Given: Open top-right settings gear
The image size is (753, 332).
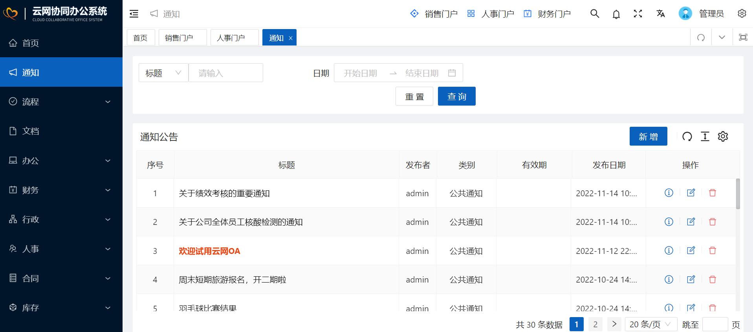Looking at the screenshot, I should 742,13.
